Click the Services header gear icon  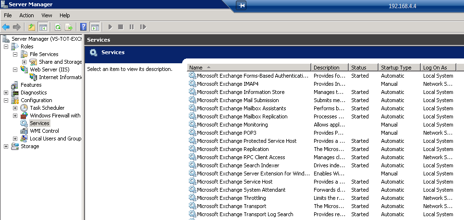point(94,53)
